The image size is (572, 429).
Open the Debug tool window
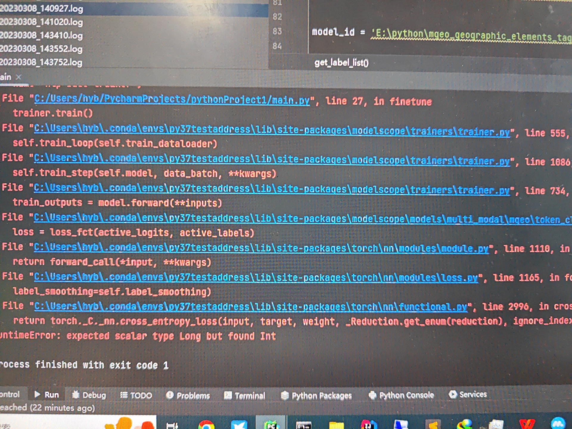[x=89, y=395]
